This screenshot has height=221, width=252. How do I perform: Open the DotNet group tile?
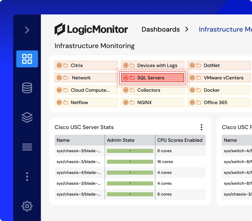pos(219,65)
